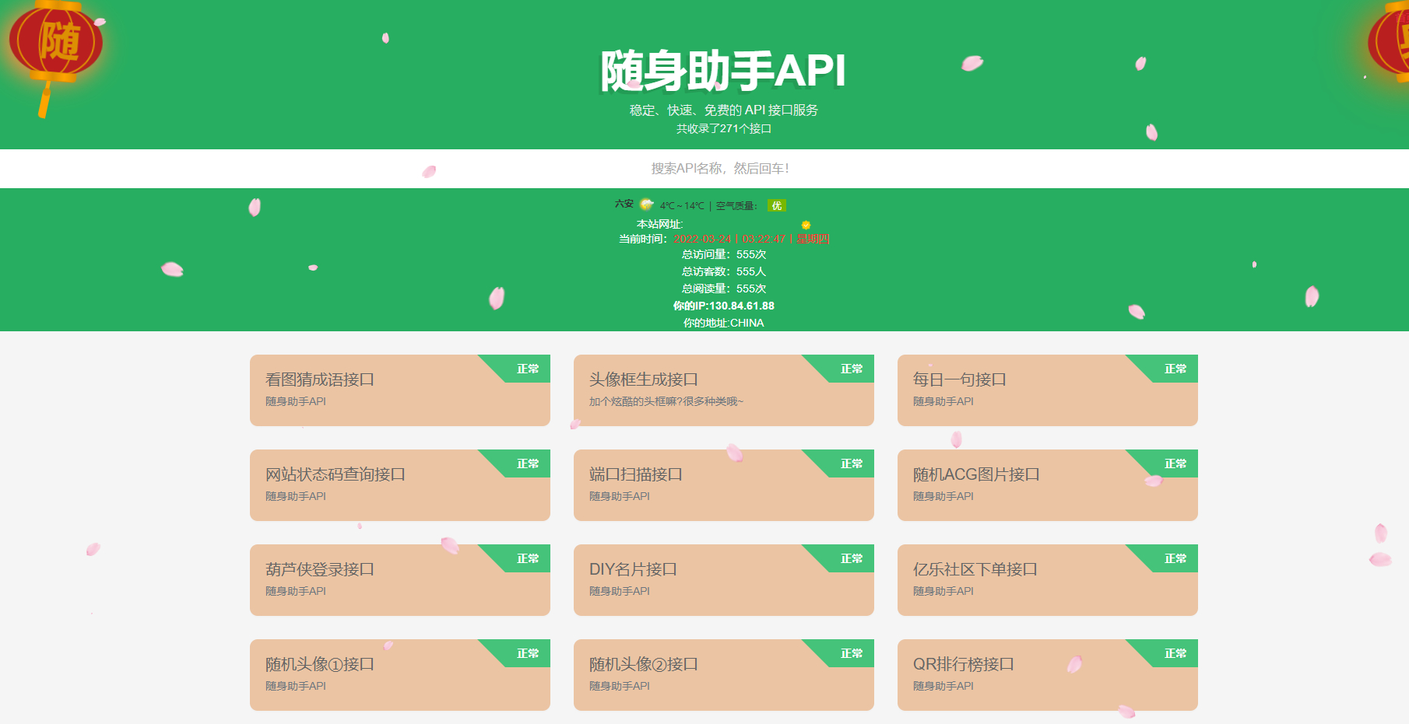This screenshot has width=1409, height=724.
Task: Click 加个炫酷的头框嘛 description text
Action: [x=666, y=401]
